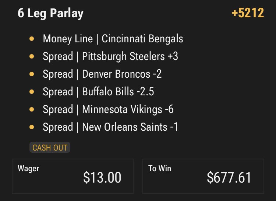The height and width of the screenshot is (201, 276).
Task: Click the To Win payout box
Action: [203, 176]
